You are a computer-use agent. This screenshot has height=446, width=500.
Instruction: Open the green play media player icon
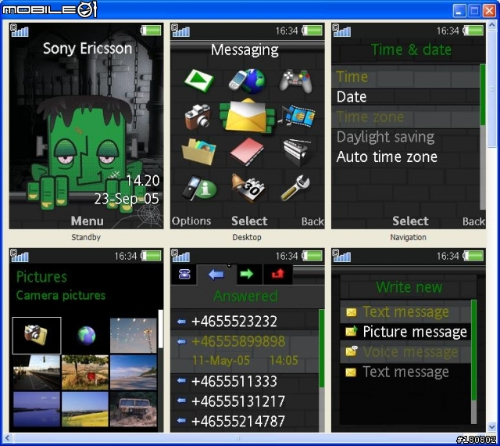coord(199,81)
